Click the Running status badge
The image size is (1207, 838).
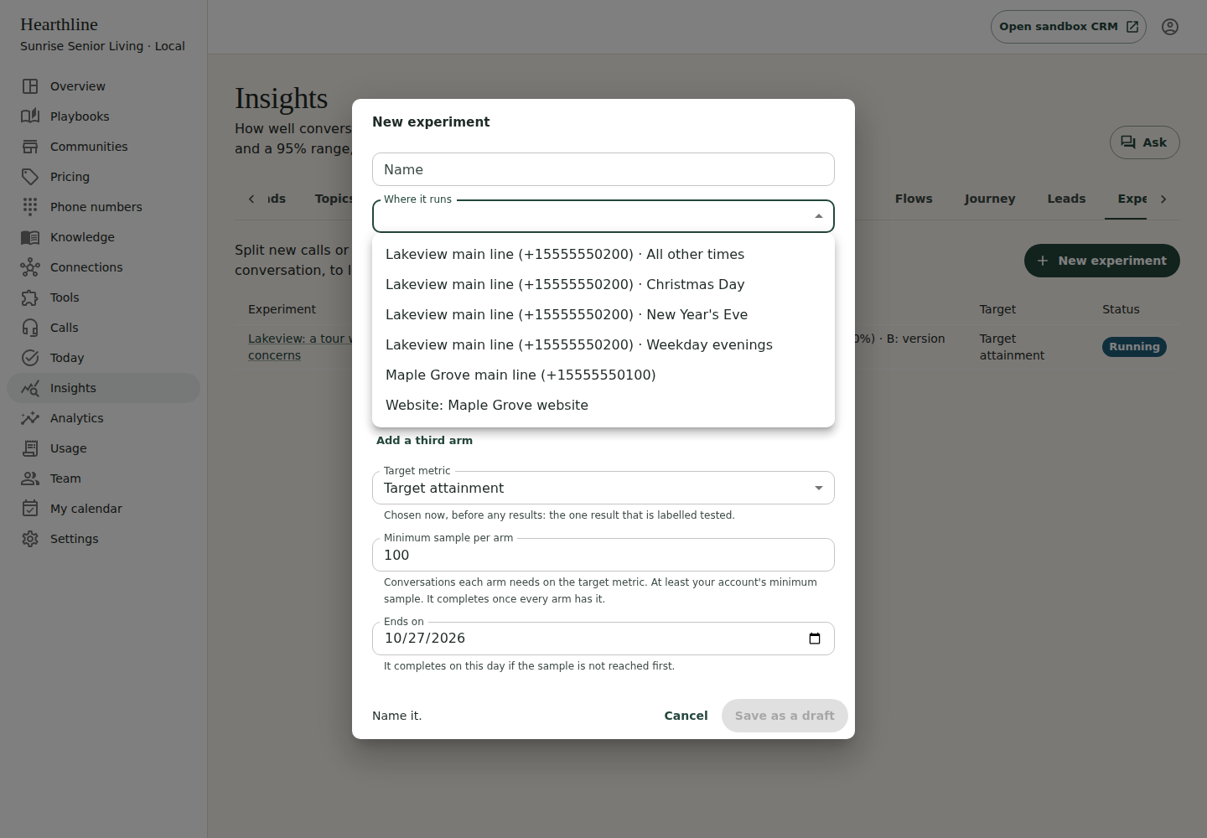(1134, 347)
